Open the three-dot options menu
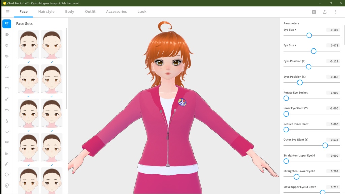Image resolution: width=345 pixels, height=194 pixels. point(335,11)
